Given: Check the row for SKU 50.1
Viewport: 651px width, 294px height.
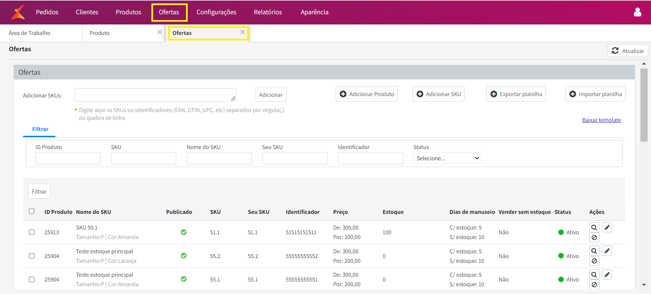Looking at the screenshot, I should click(32, 232).
